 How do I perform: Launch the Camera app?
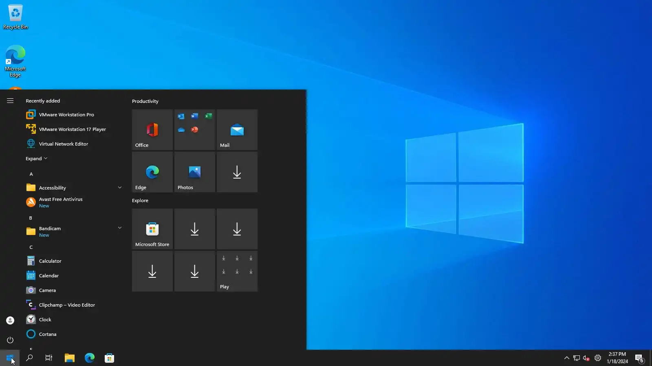(x=73, y=290)
